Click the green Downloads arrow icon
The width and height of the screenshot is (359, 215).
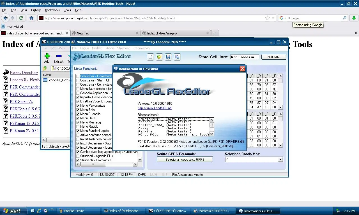tap(354, 18)
